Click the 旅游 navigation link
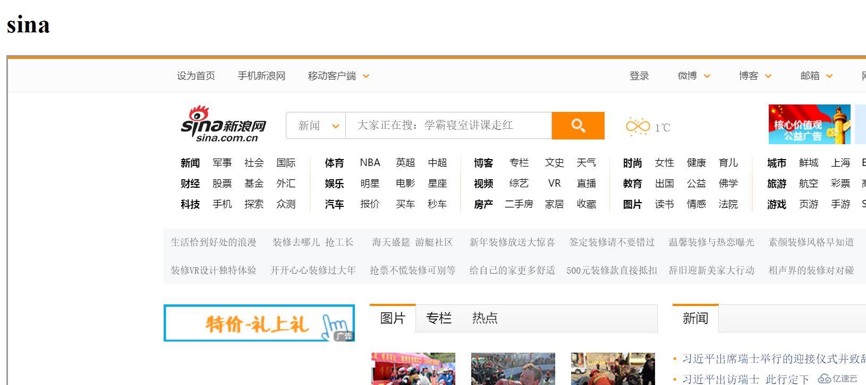 click(x=777, y=183)
